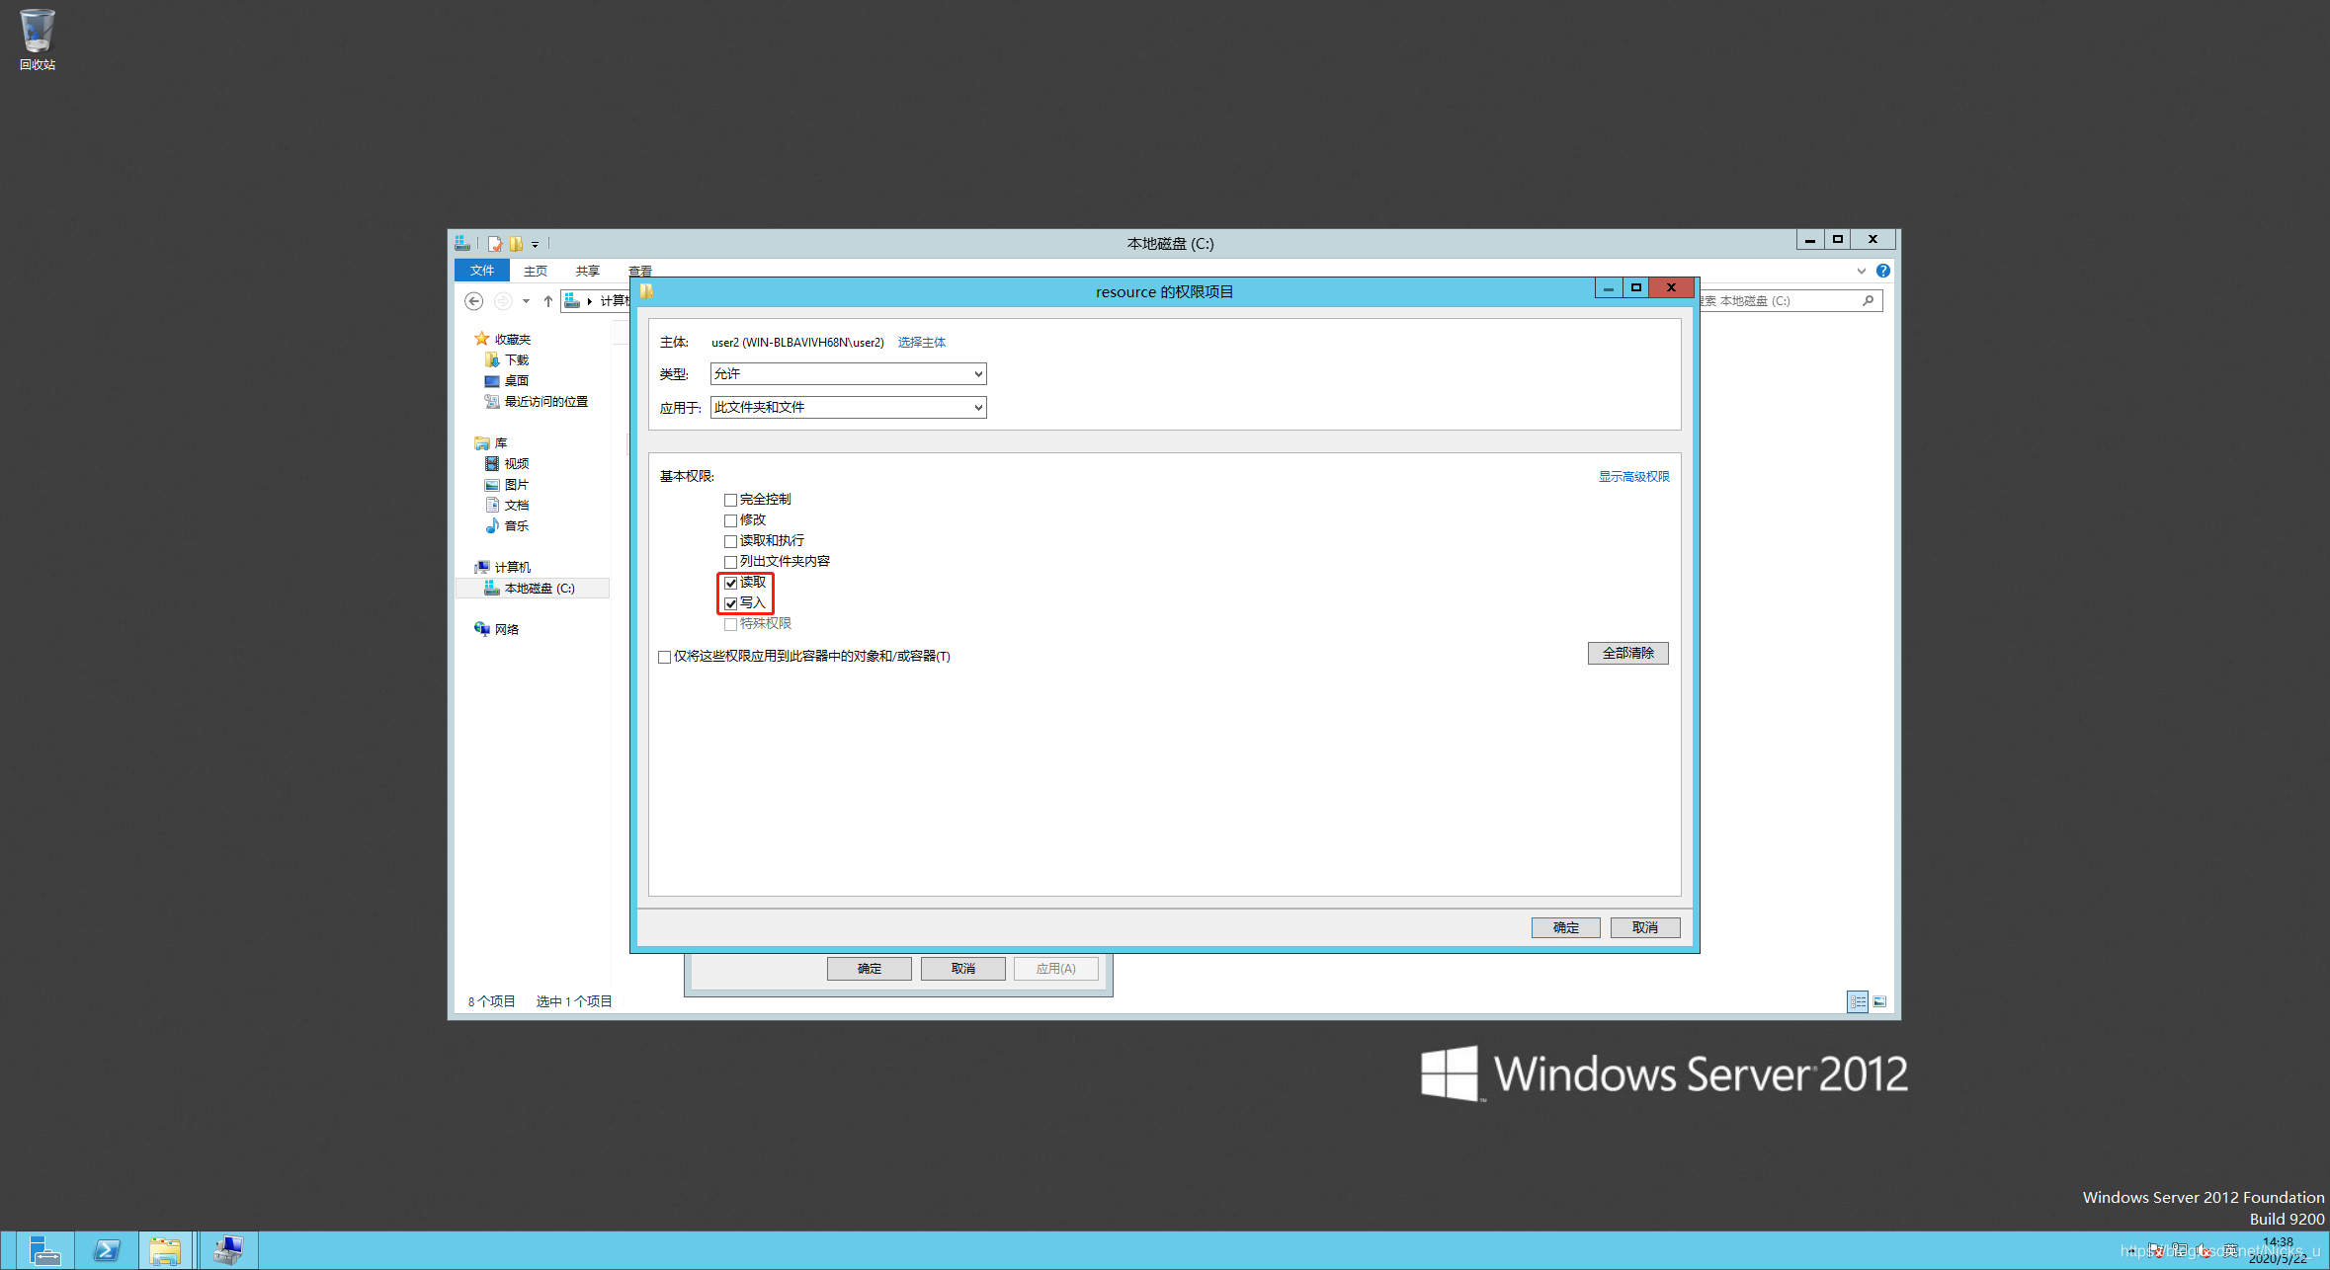Click the up one level arrow
This screenshot has width=2330, height=1270.
coord(548,301)
